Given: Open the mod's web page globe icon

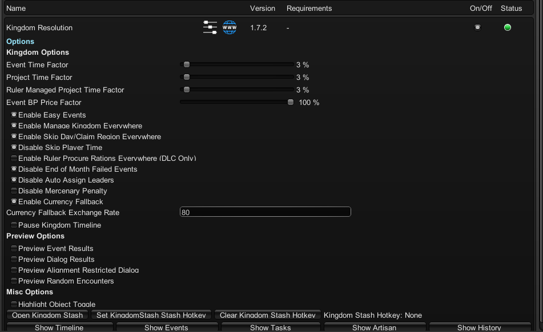Looking at the screenshot, I should click(230, 27).
